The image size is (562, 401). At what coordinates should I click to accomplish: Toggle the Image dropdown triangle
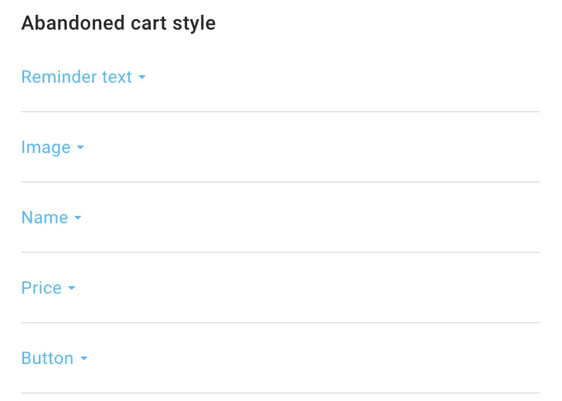(80, 147)
